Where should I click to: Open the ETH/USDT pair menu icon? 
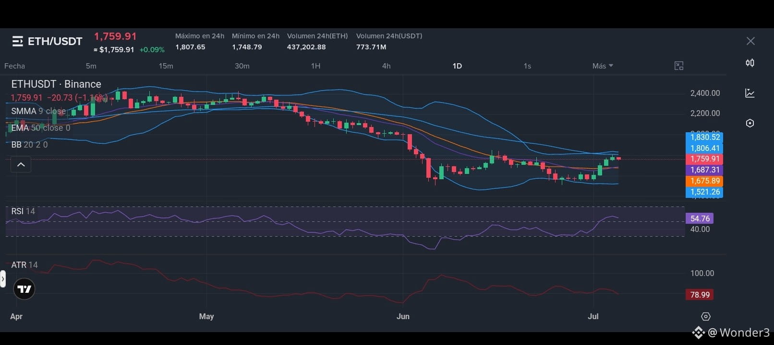(18, 41)
